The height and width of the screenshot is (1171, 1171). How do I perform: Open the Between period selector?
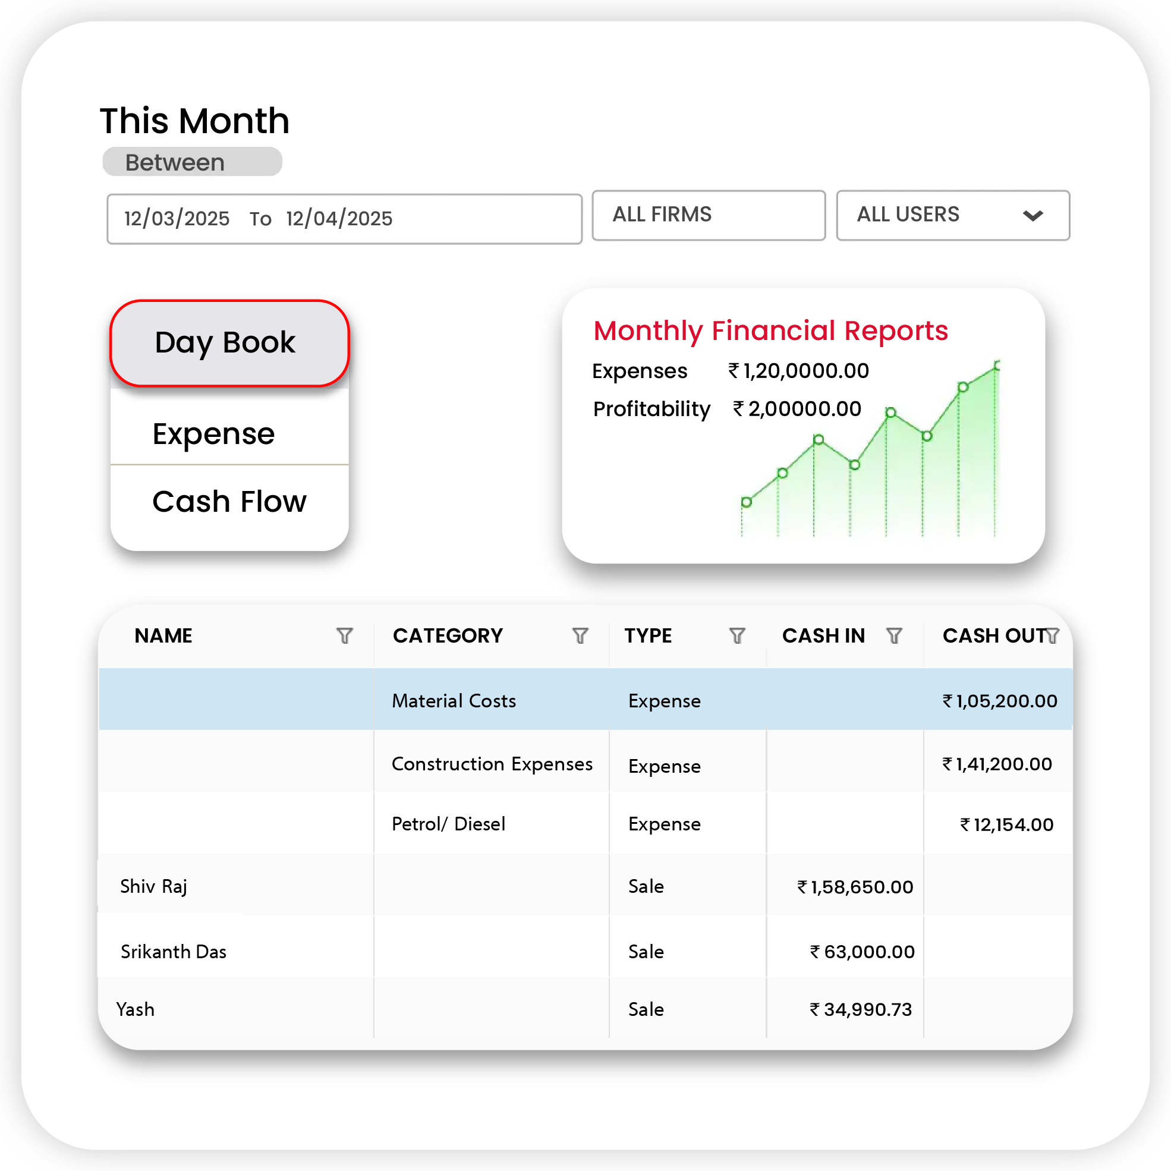[x=192, y=162]
